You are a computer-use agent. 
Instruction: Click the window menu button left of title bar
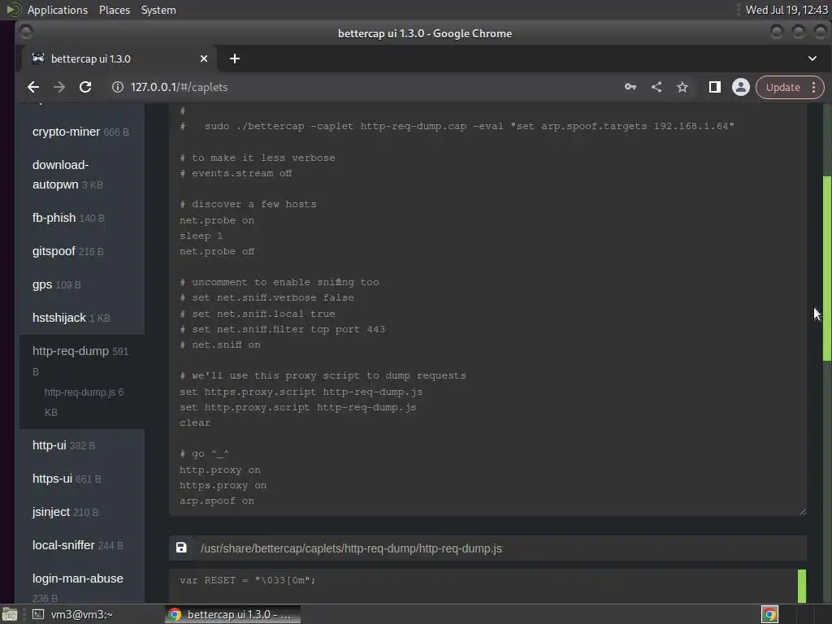click(26, 32)
